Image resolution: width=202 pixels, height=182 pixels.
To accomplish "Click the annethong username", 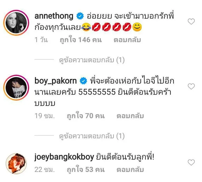I will (x=54, y=16).
